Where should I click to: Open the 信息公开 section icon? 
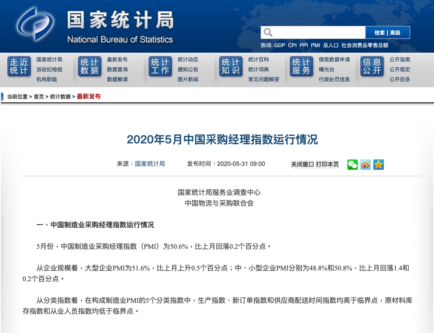[372, 66]
